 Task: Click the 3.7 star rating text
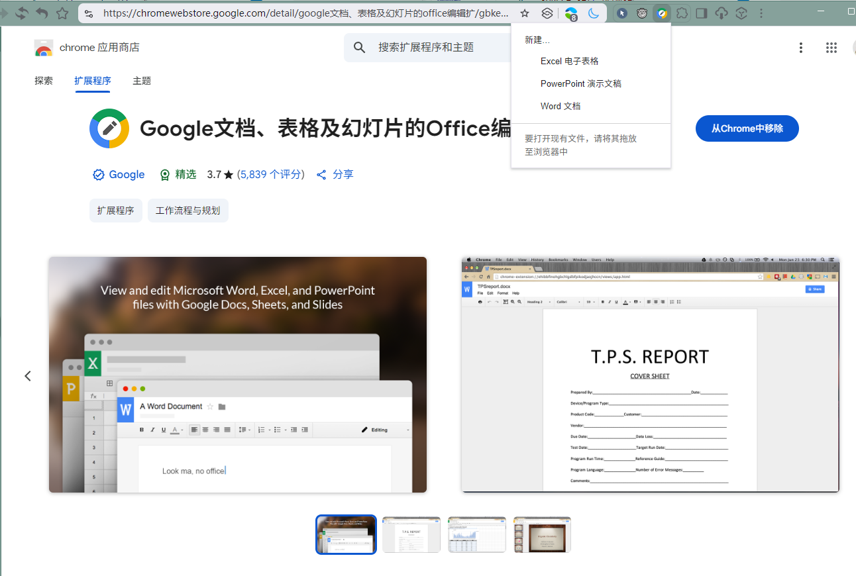pyautogui.click(x=220, y=175)
